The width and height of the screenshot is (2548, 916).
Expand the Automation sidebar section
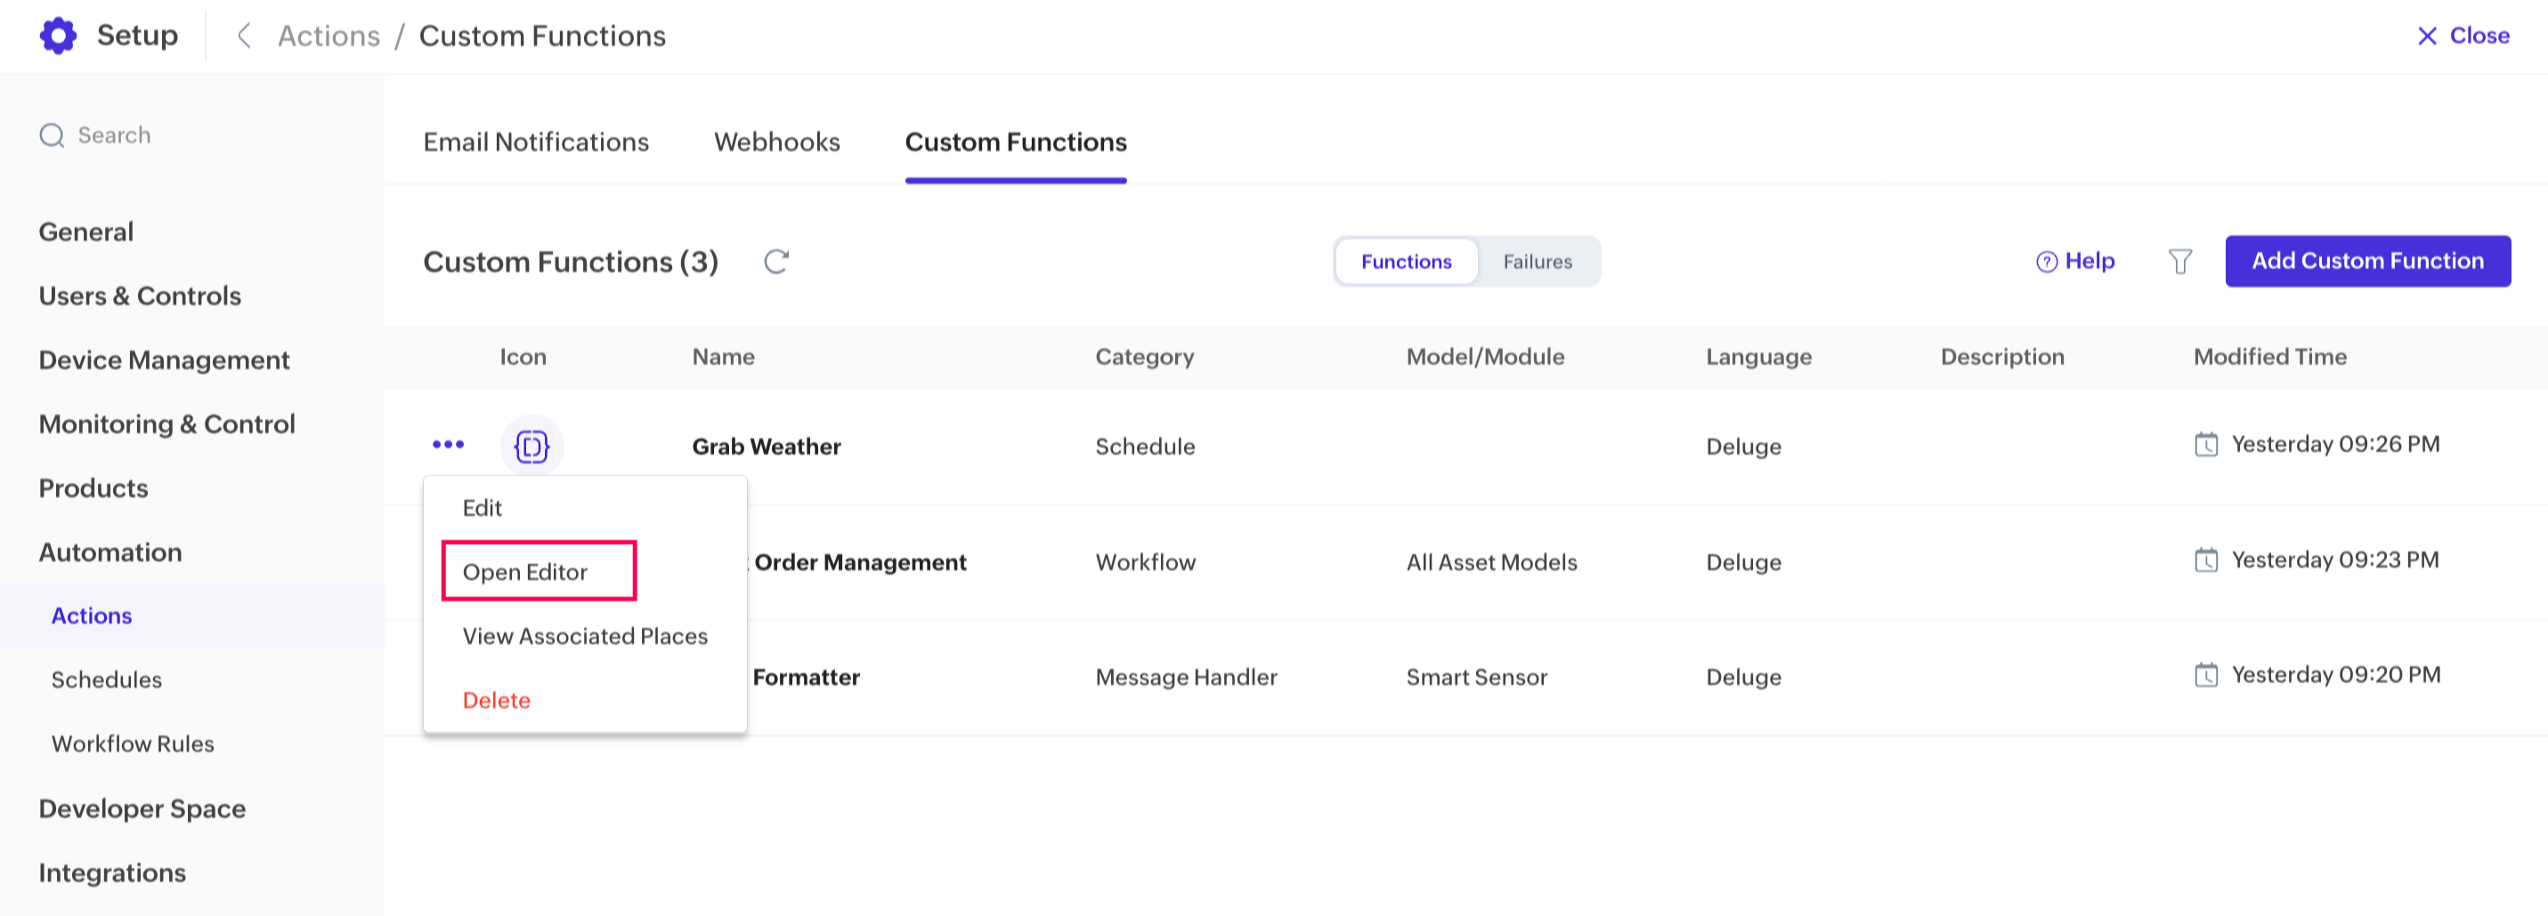coord(110,552)
